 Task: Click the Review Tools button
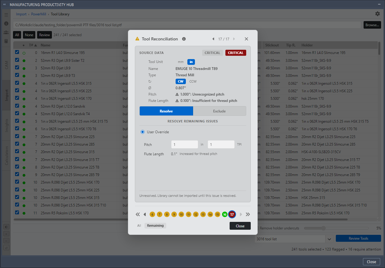[358, 238]
